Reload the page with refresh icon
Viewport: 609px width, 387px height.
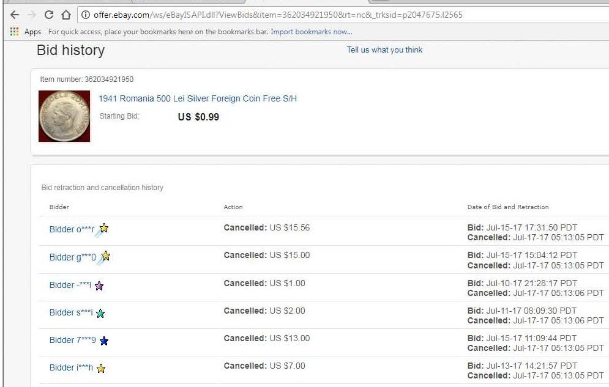pos(49,15)
